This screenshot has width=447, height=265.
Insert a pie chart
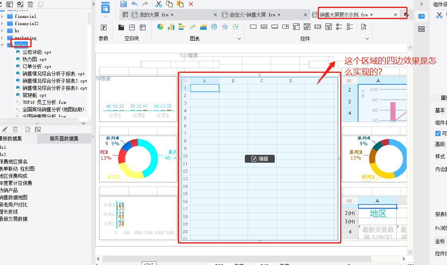[160, 27]
